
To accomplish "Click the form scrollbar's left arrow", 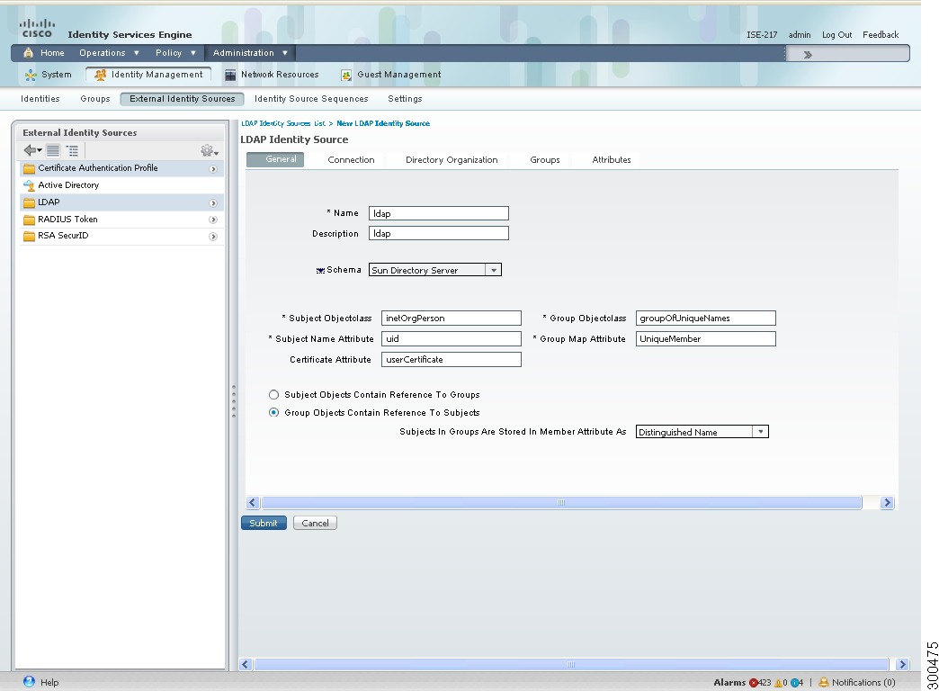I will 252,503.
